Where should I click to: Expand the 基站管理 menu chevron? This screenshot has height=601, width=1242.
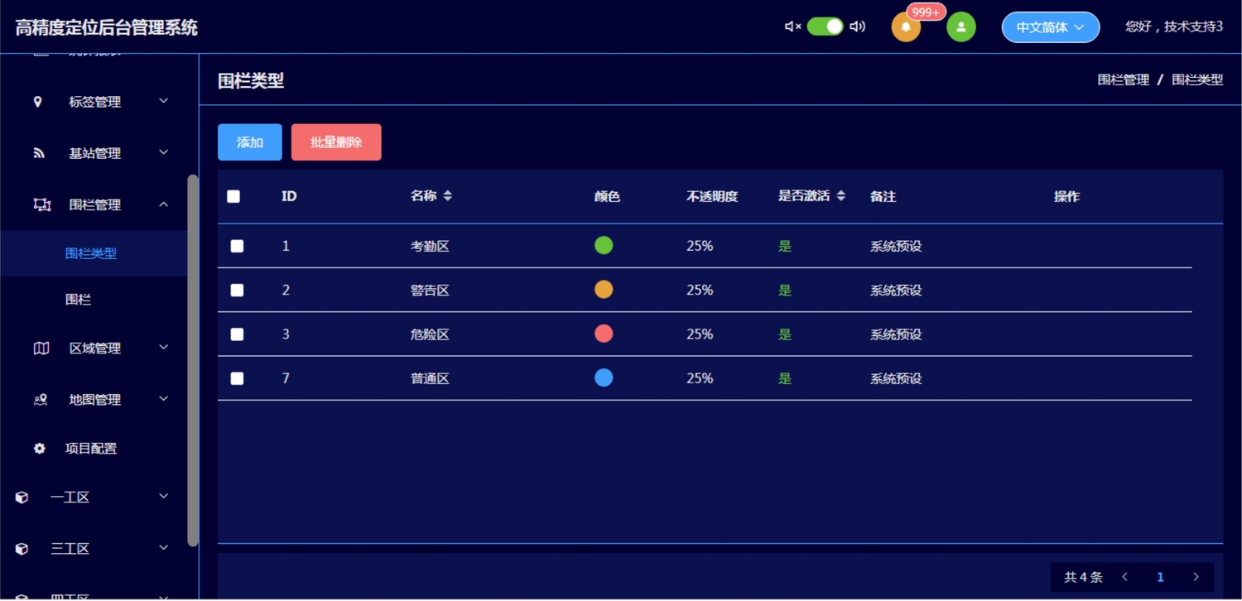click(x=164, y=152)
